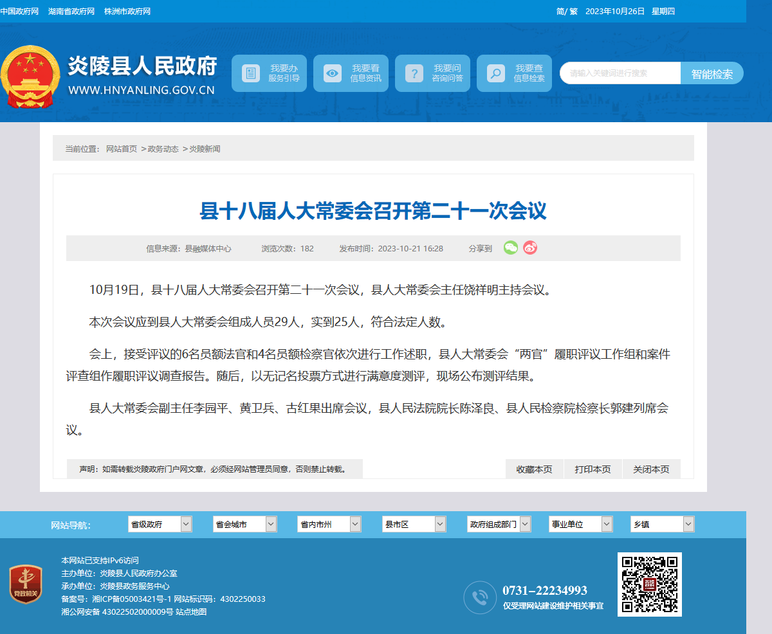Image resolution: width=772 pixels, height=634 pixels.
Task: Open 我要查 信息检索 magnifier icon
Action: point(496,73)
